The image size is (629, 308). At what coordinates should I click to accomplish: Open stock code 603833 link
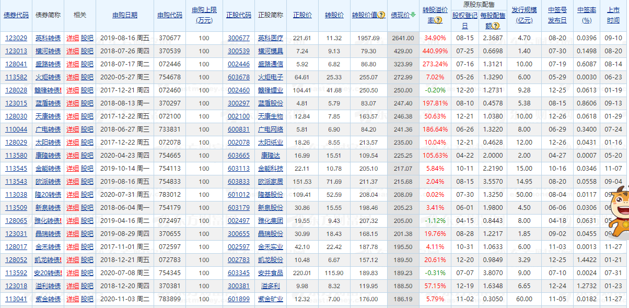pyautogui.click(x=239, y=182)
